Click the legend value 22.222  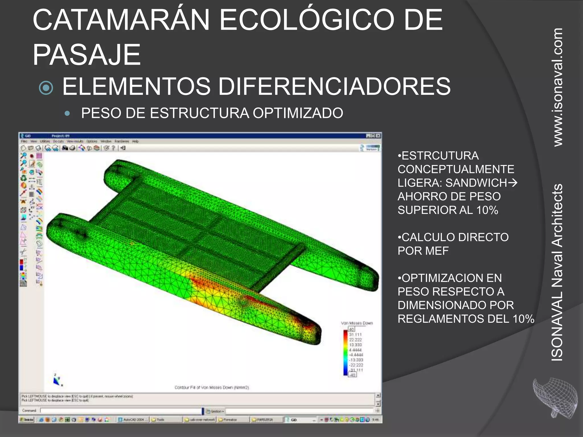(x=356, y=340)
